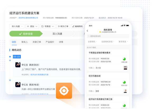Click 共118个商机 count label
Screen dimensions: 152x109
coord(91,47)
